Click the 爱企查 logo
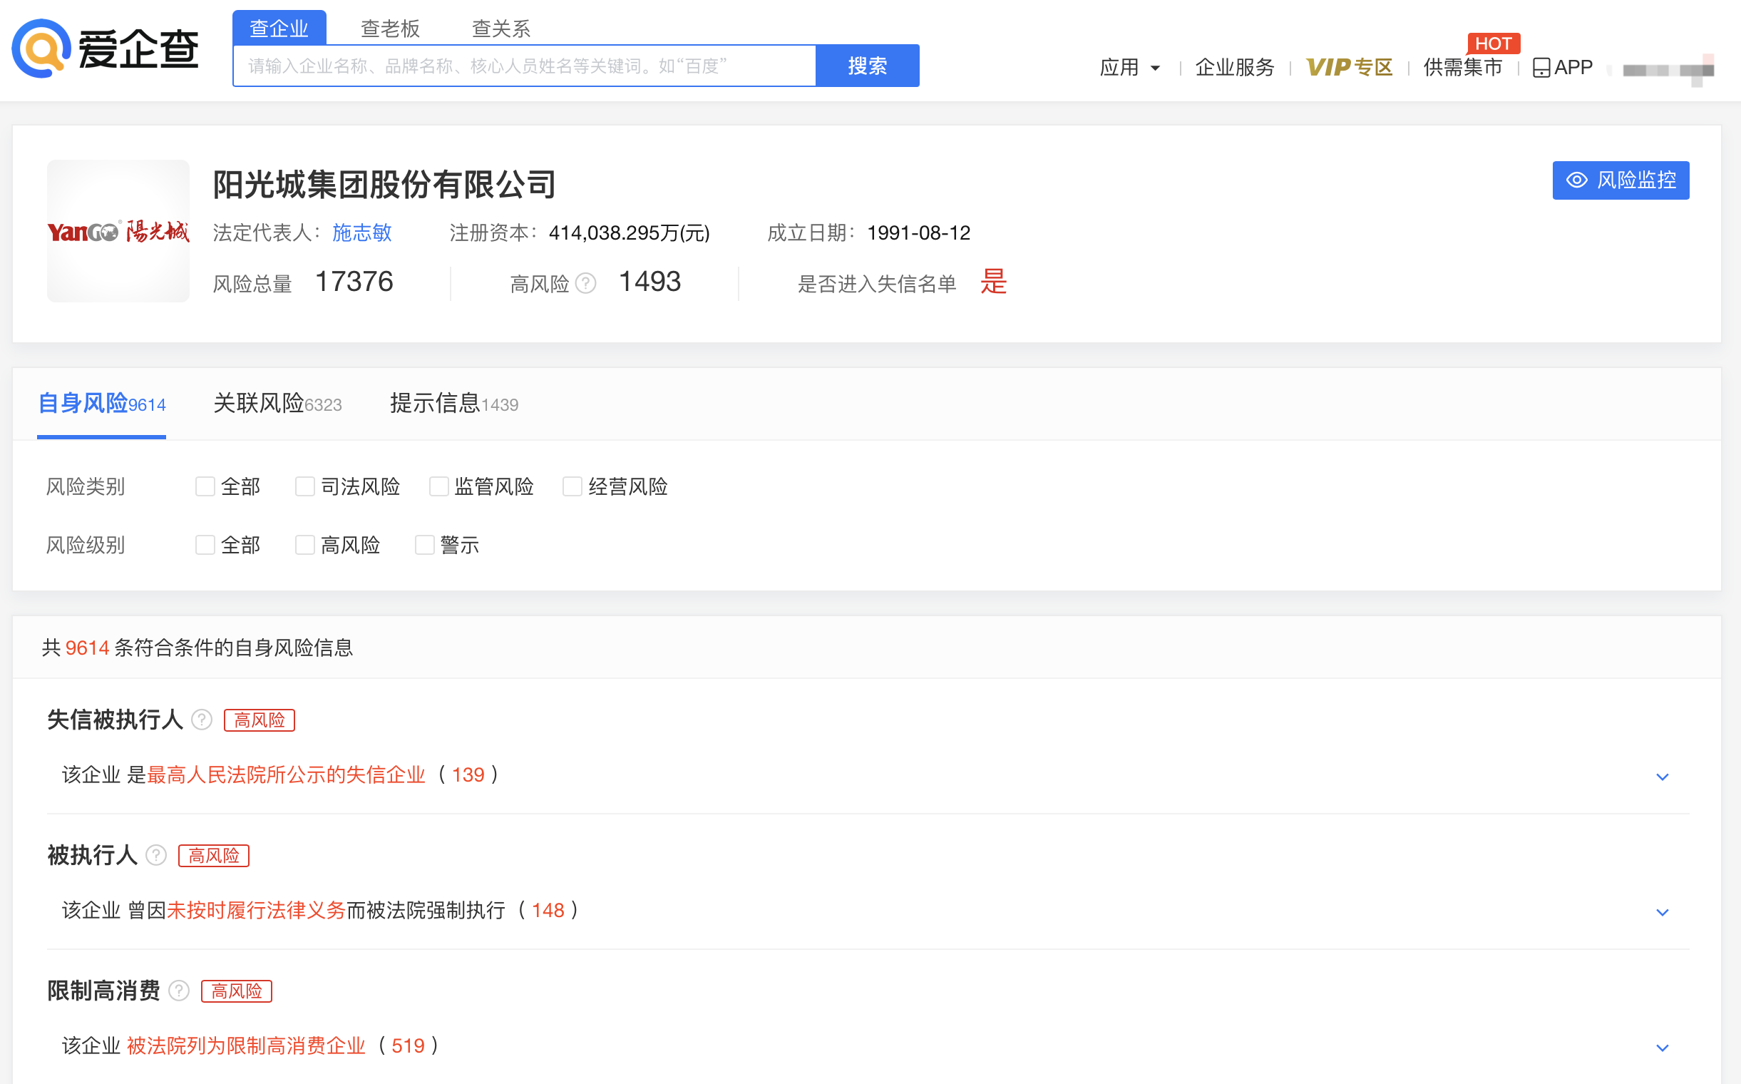The height and width of the screenshot is (1084, 1741). click(106, 48)
